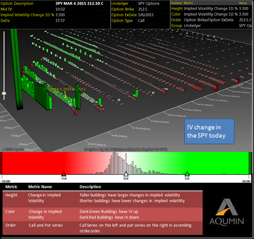The image size is (254, 239).
Task: Click the 'Option Strike' label
Action: (x=123, y=9)
